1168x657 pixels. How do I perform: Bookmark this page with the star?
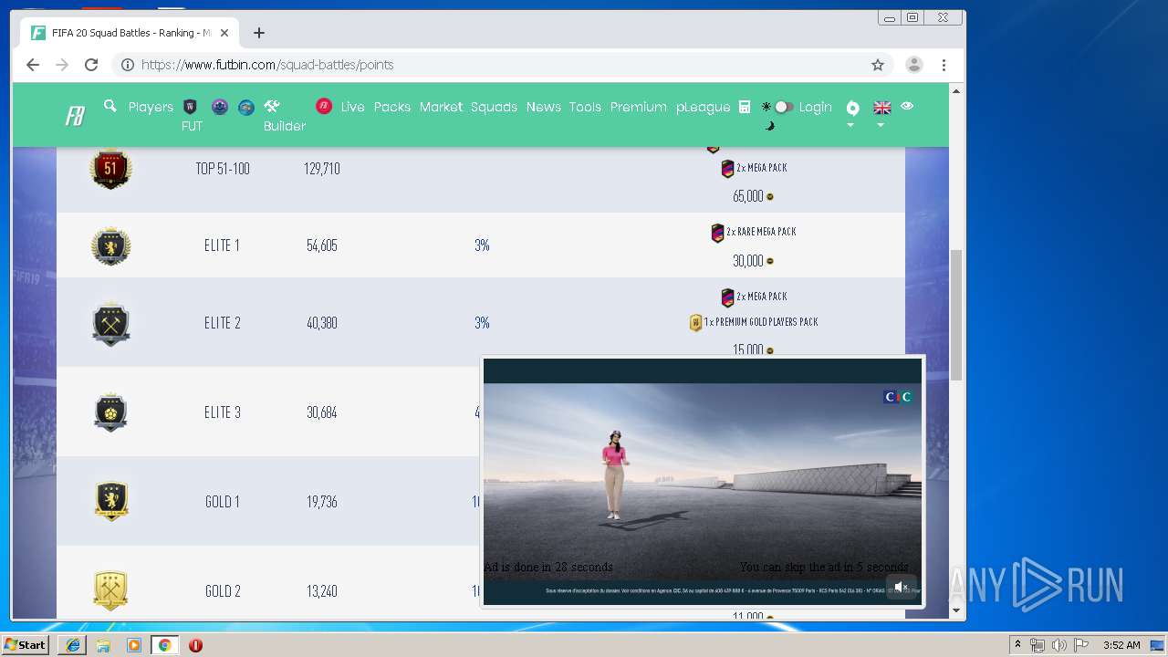click(878, 65)
